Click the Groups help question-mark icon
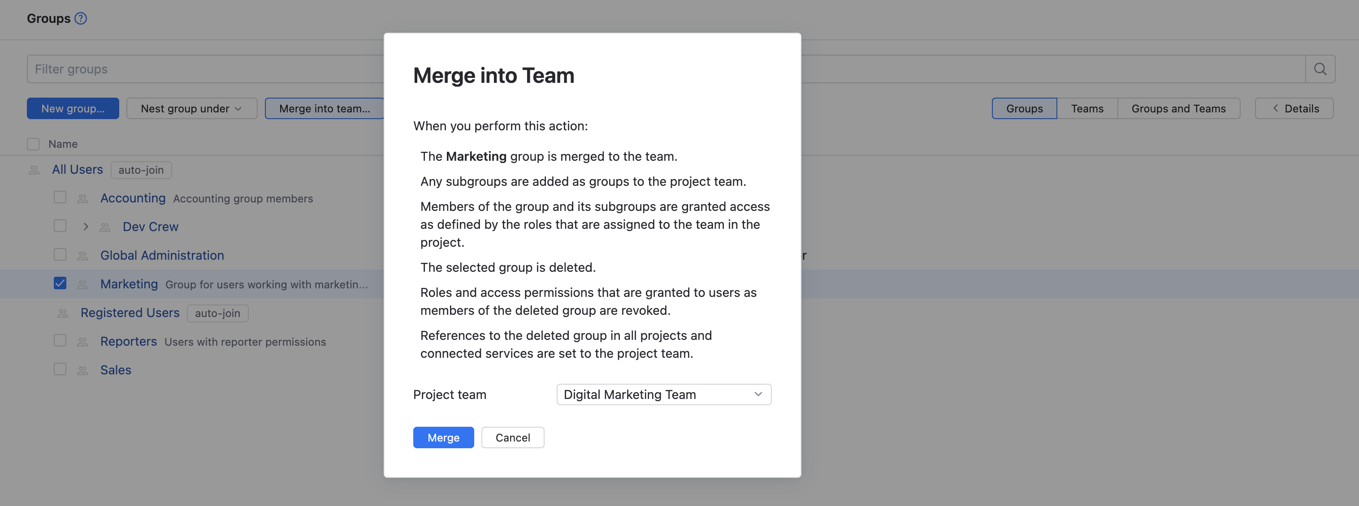This screenshot has width=1359, height=506. point(81,18)
